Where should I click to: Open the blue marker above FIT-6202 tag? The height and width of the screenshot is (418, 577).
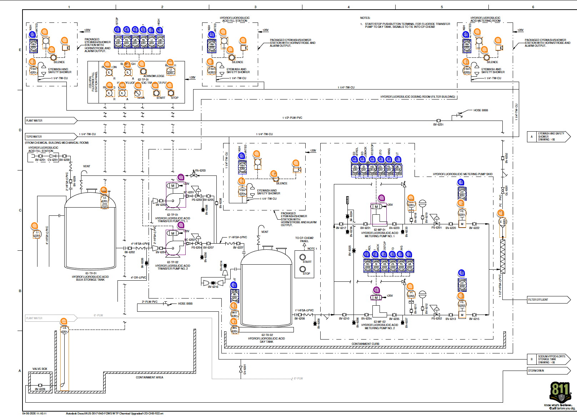point(461,273)
